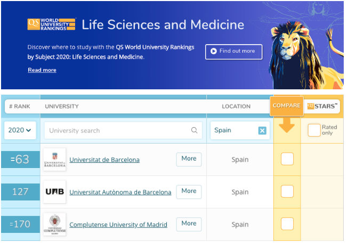348x243 pixels.
Task: Check compare box for Complutense Madrid
Action: tap(287, 224)
